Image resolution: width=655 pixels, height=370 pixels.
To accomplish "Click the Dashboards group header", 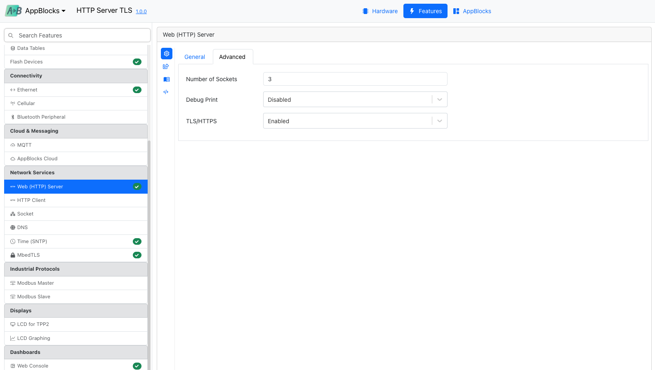I will click(x=76, y=352).
